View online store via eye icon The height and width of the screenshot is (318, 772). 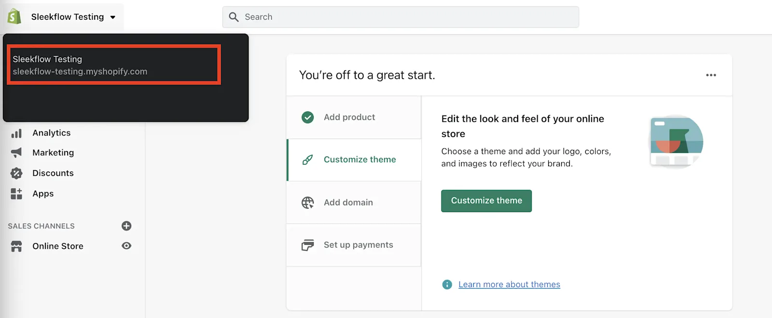[x=126, y=246]
